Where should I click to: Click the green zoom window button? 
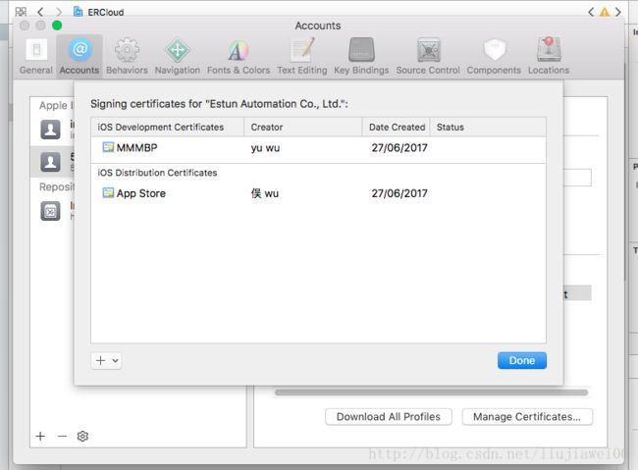57,26
